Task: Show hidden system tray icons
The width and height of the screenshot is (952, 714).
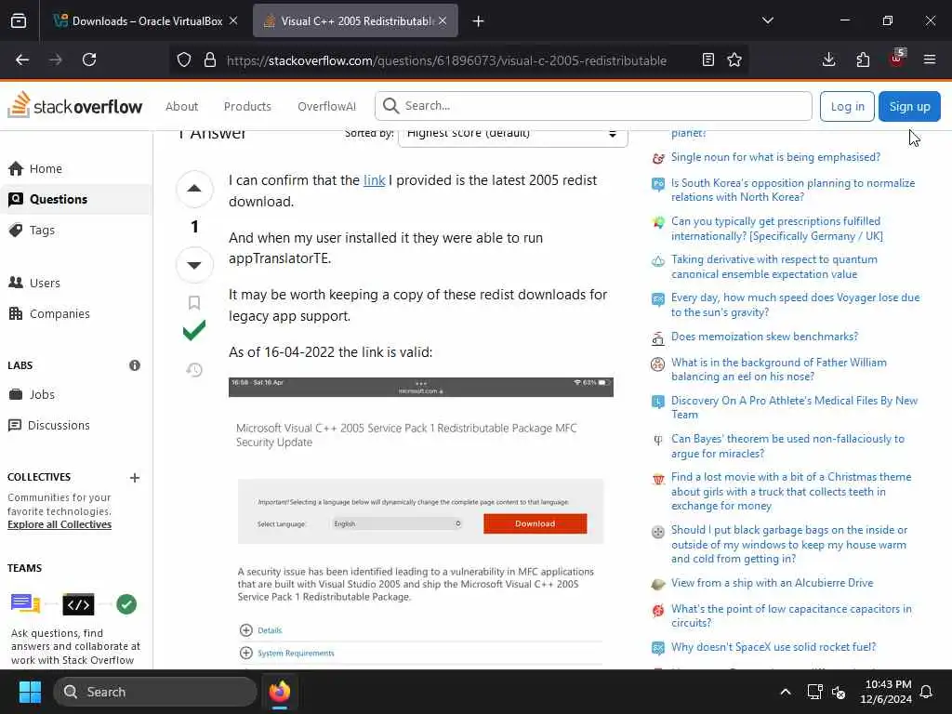Action: click(785, 692)
